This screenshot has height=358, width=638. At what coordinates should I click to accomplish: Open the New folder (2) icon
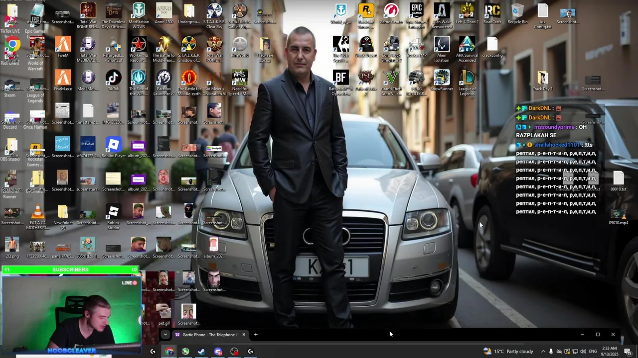(63, 216)
